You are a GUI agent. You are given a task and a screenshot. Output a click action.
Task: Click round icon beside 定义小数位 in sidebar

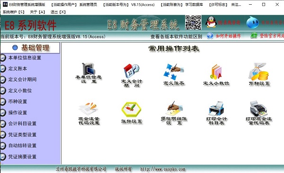(x=2, y=91)
